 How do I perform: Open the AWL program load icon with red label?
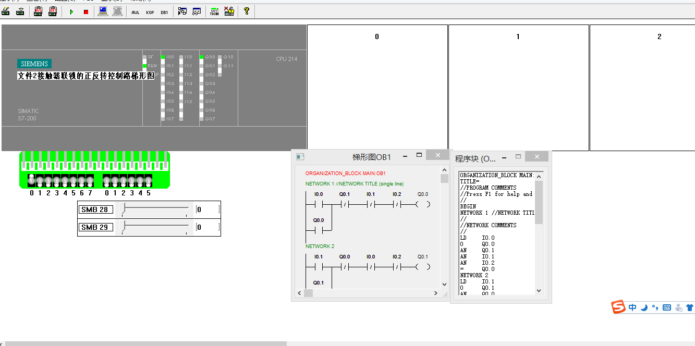(38, 11)
